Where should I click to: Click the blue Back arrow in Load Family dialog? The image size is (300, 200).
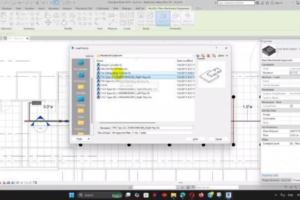198,56
